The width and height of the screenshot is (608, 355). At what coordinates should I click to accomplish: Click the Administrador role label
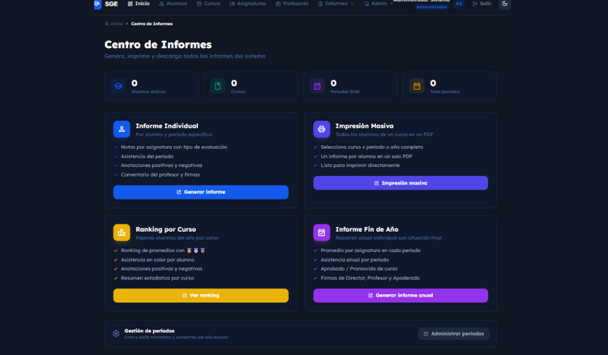(x=431, y=7)
